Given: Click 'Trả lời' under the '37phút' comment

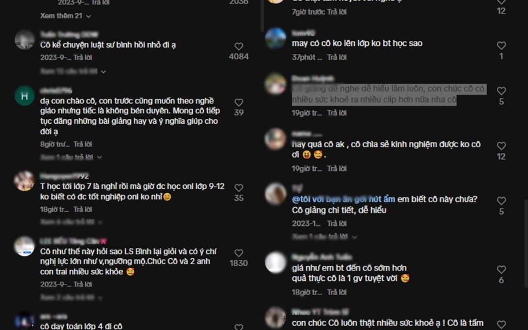Looking at the screenshot, I should [x=337, y=57].
